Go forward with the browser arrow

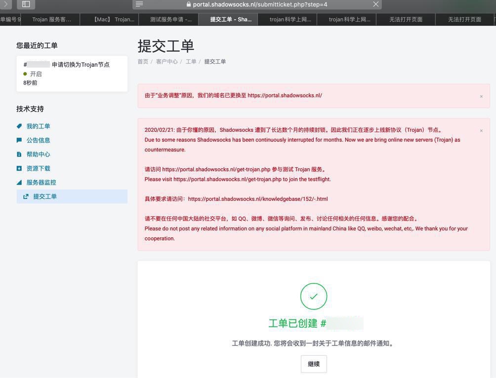[5, 4]
